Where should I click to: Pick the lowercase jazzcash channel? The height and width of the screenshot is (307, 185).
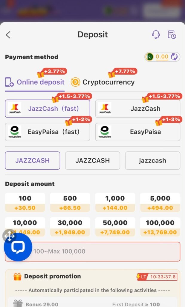pos(153,161)
